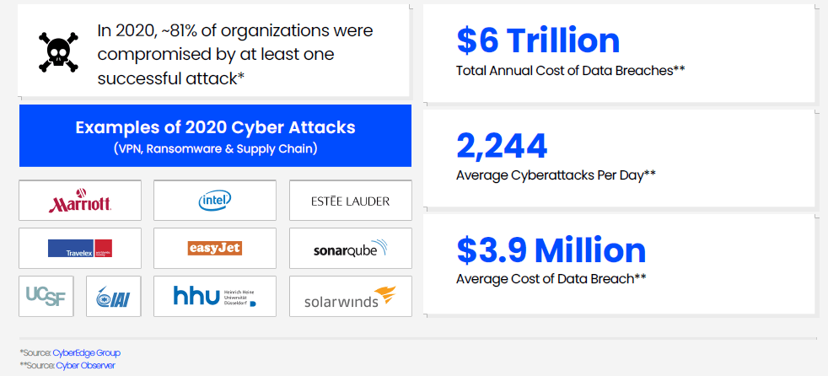828x376 pixels.
Task: Click the Total Annual Cost of Data Breaches caption
Action: (x=571, y=70)
